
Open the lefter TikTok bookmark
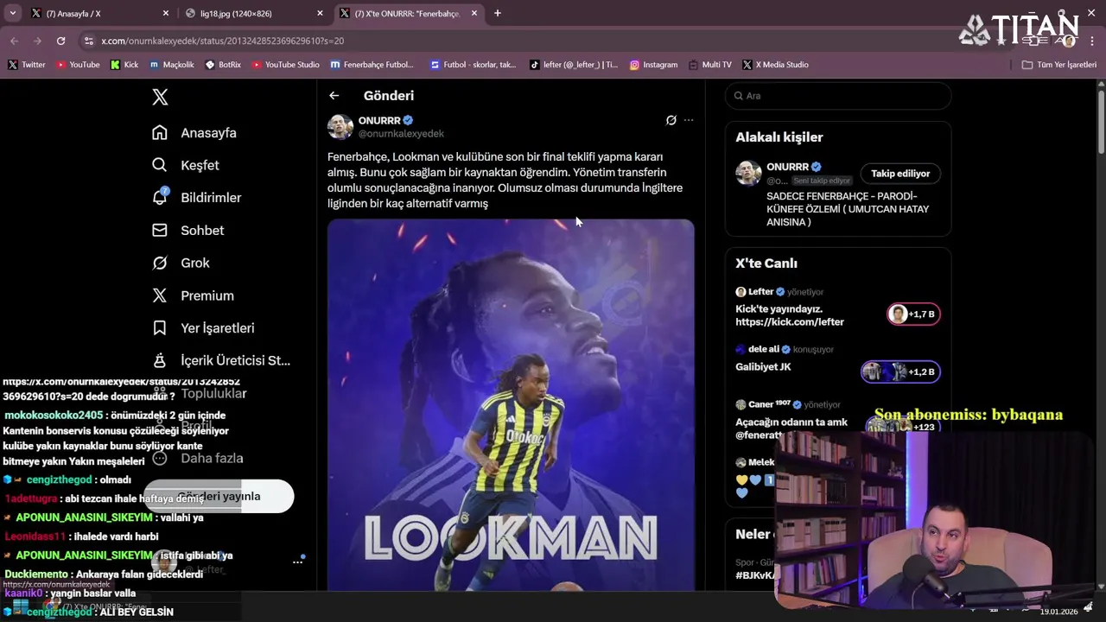click(574, 65)
